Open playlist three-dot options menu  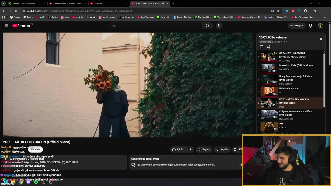321,47
